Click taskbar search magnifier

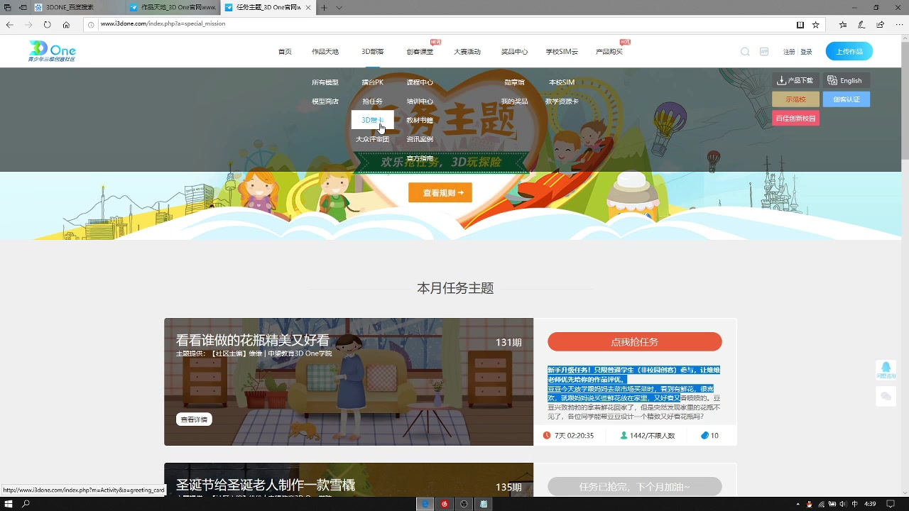point(26,504)
